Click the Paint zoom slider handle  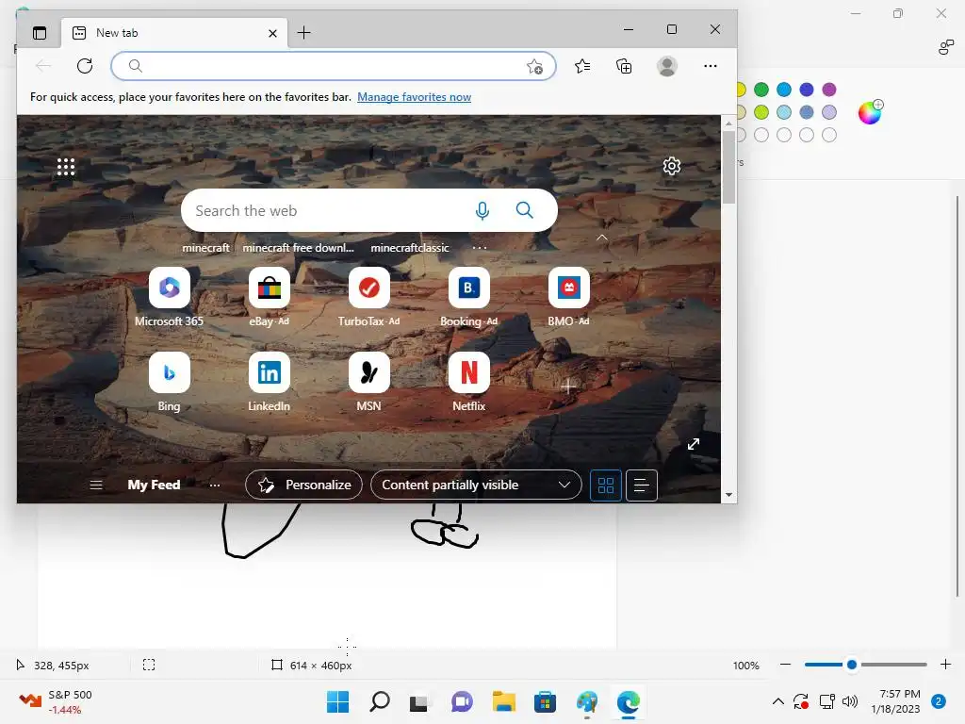pos(852,665)
